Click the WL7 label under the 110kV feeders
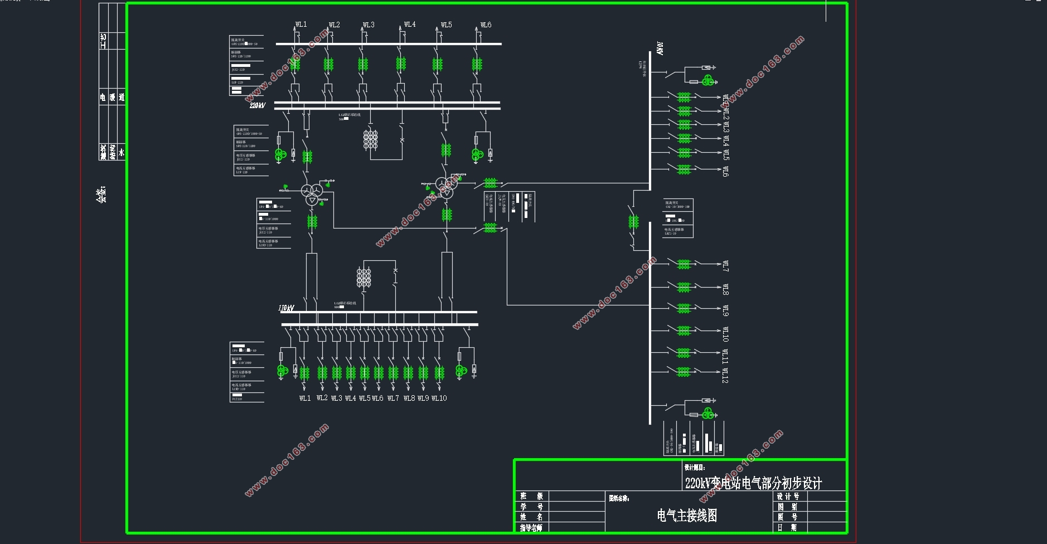The width and height of the screenshot is (1047, 544). (x=393, y=398)
